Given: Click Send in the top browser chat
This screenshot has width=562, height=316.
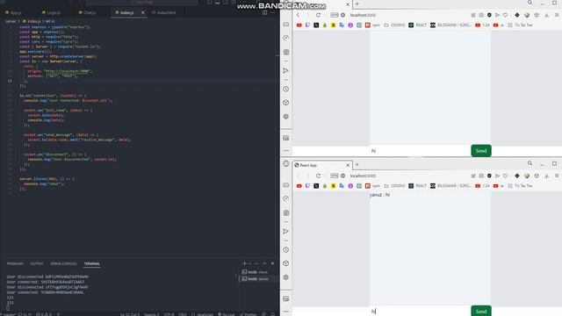Looking at the screenshot, I should (x=481, y=151).
